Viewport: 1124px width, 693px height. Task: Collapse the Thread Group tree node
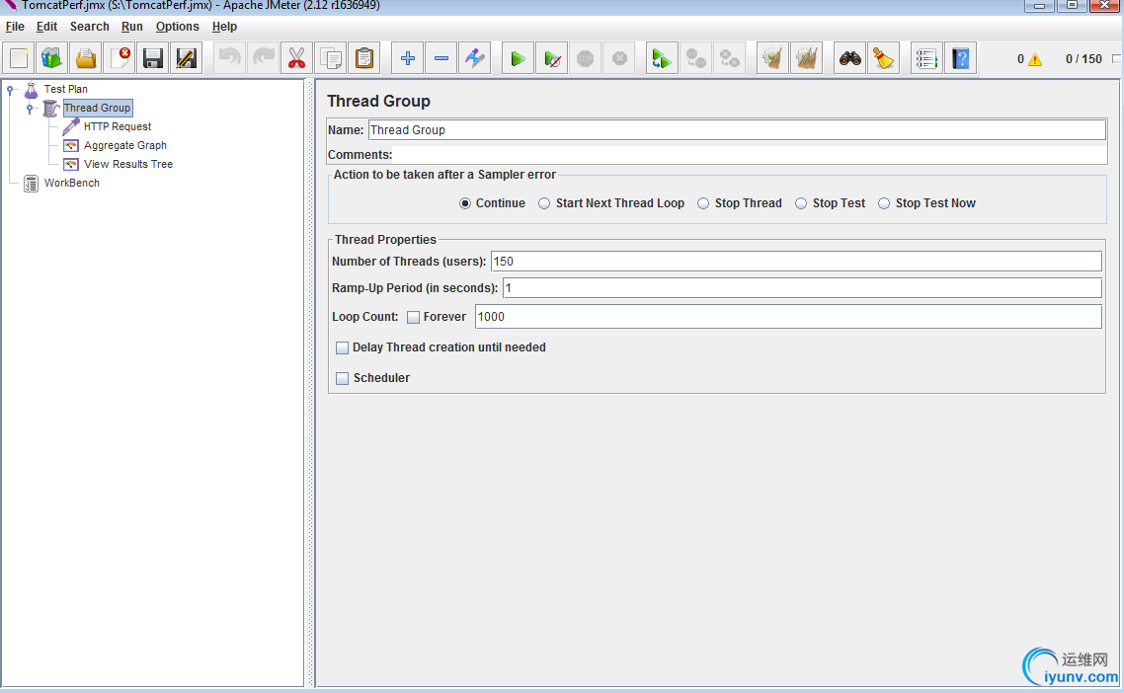pos(30,109)
